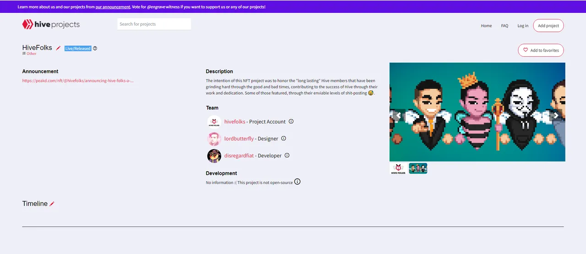586x254 pixels.
Task: Click info icon next to not open-source note
Action: point(298,182)
